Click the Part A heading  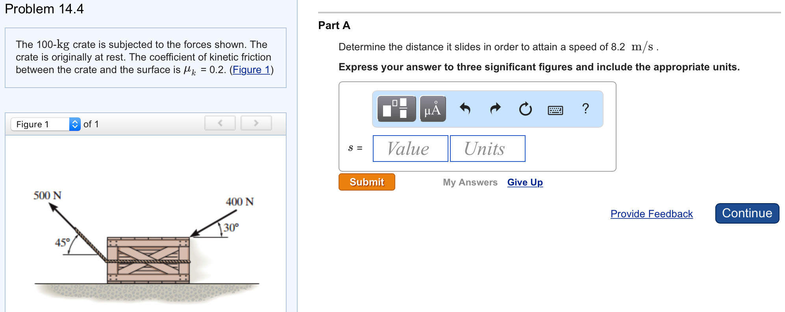334,26
